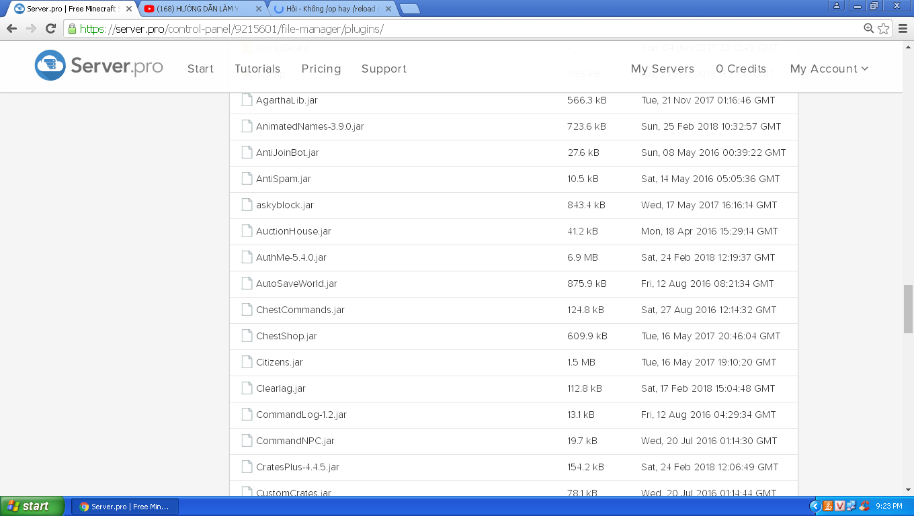The height and width of the screenshot is (516, 914).
Task: Open the AnimatedNames-3.9.0.jar file
Action: pos(310,126)
